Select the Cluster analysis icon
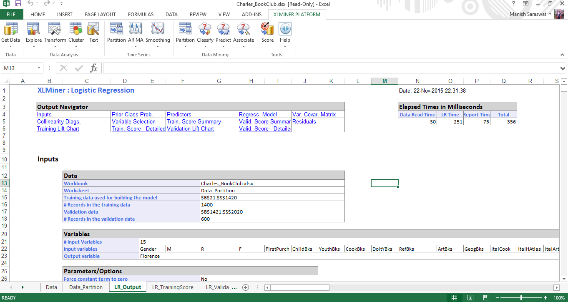This screenshot has width=568, height=302. [x=76, y=33]
